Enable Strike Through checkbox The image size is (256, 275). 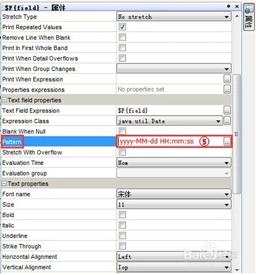pyautogui.click(x=122, y=246)
